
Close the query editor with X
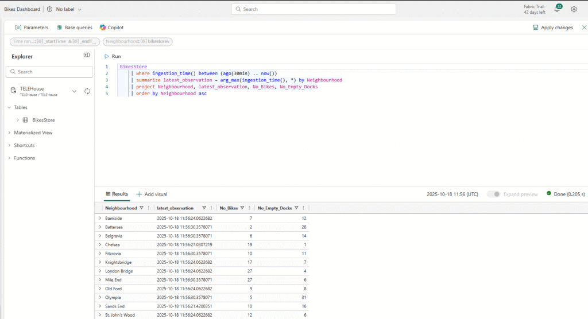coord(584,28)
